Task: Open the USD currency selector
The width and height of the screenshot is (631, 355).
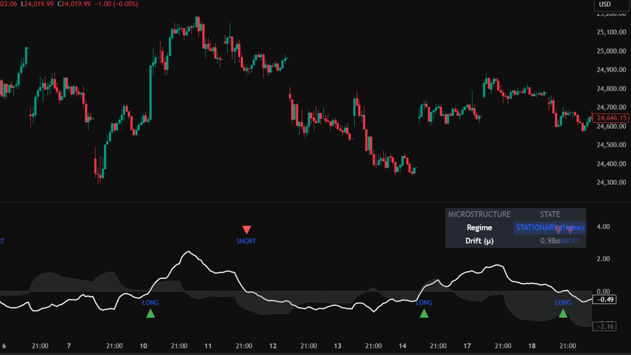Action: click(x=605, y=5)
